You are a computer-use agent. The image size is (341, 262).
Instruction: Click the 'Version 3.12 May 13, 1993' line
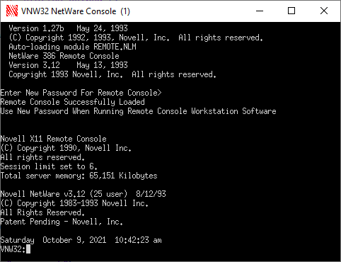click(68, 65)
